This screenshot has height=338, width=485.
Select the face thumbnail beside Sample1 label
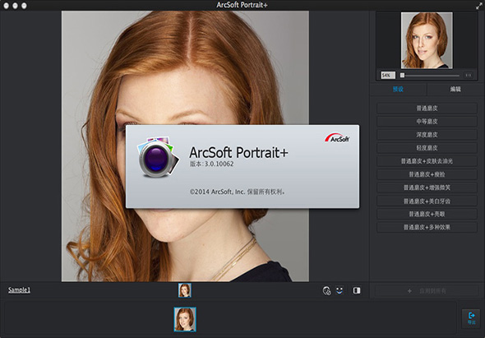click(185, 290)
